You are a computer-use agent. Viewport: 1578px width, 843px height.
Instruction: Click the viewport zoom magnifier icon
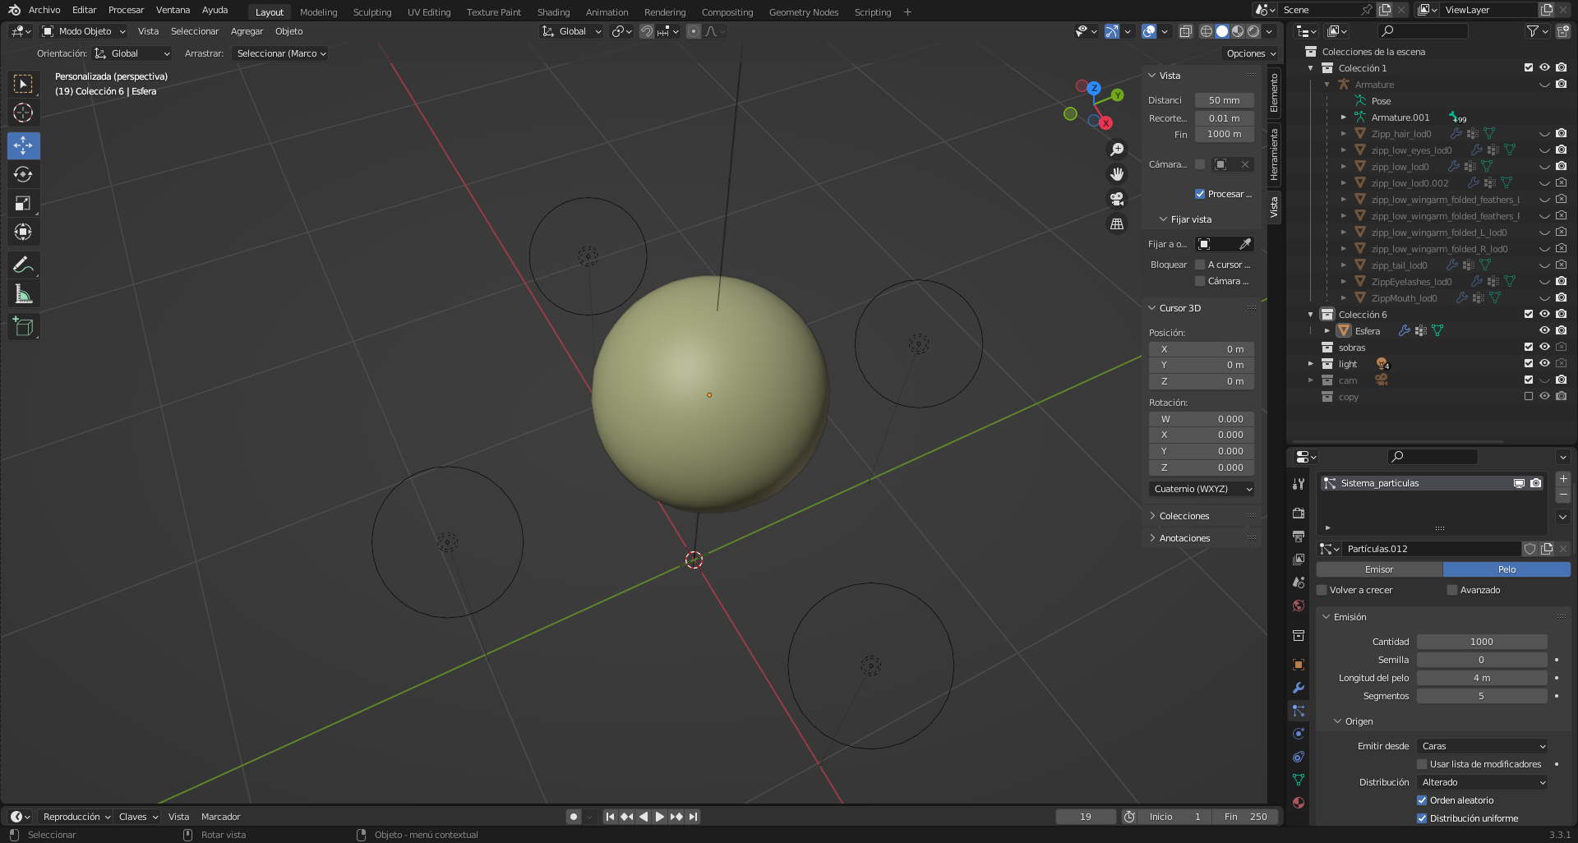(x=1117, y=150)
